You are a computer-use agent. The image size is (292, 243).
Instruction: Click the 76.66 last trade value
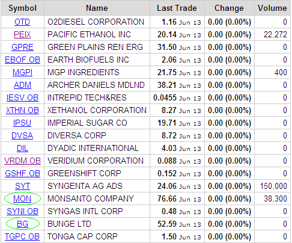tap(167, 198)
